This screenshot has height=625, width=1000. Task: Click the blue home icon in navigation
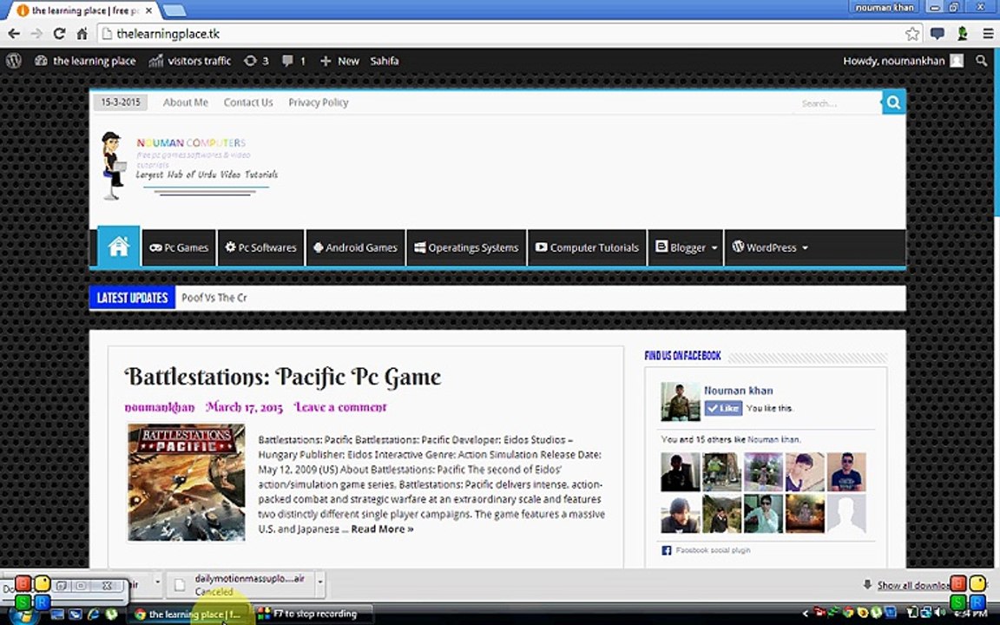(x=119, y=247)
